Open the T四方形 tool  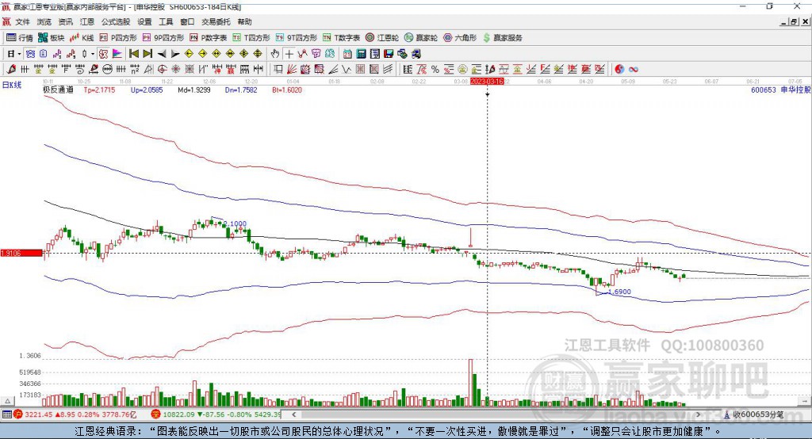click(251, 38)
